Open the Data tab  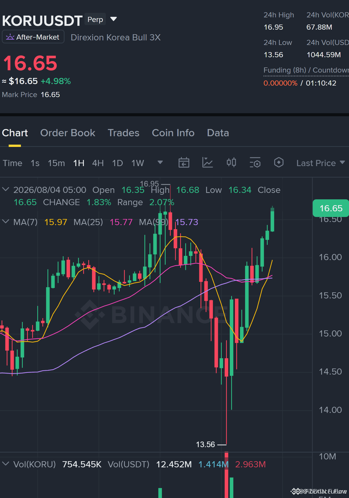218,133
